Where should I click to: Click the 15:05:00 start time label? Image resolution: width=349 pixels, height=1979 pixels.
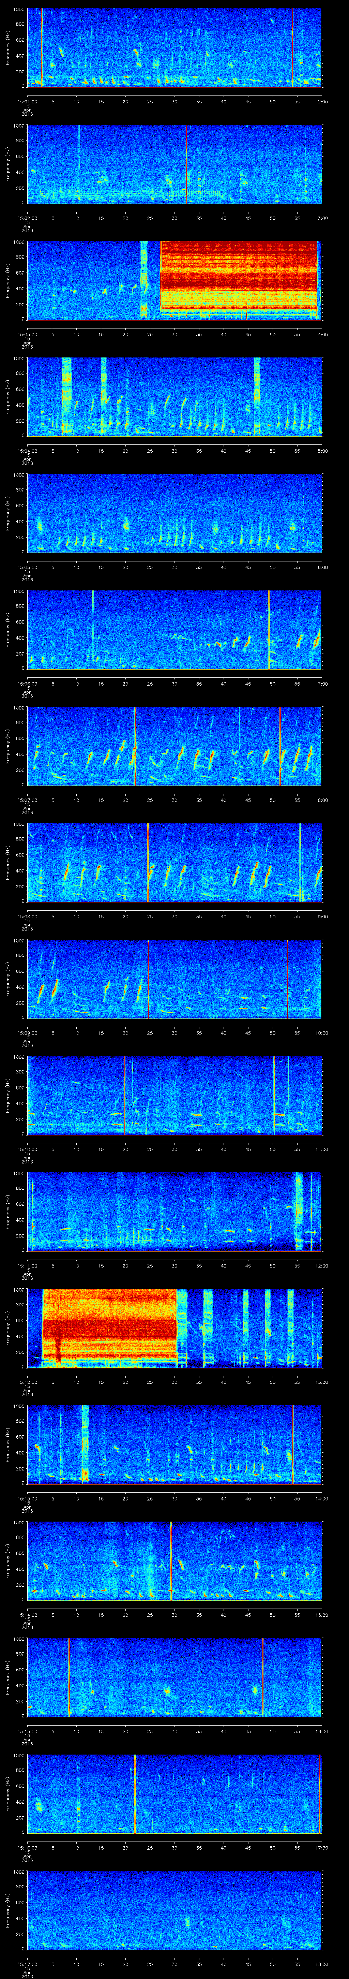coord(27,567)
